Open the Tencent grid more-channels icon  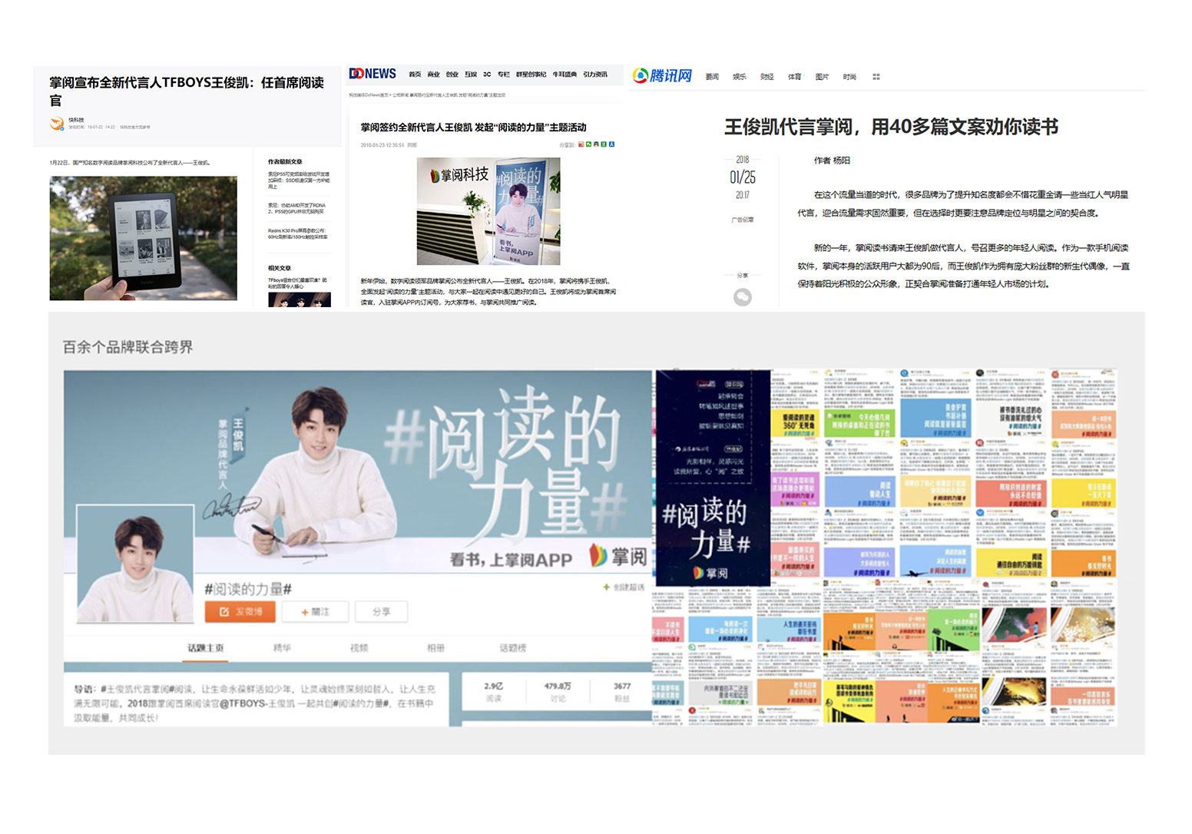coord(876,77)
